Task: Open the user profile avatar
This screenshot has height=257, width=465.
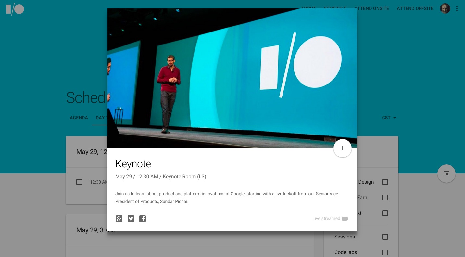Action: 445,9
